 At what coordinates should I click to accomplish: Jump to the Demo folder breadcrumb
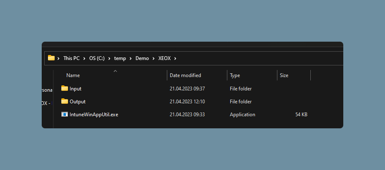point(142,58)
